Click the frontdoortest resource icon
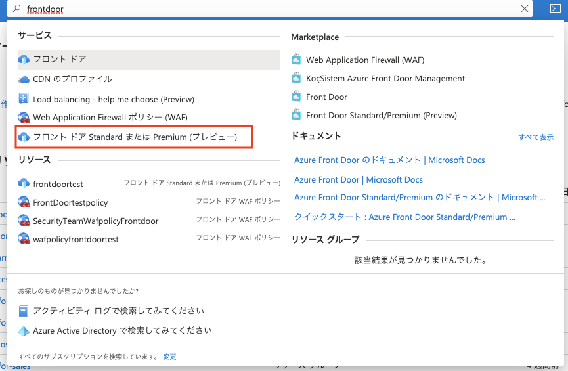Viewport: 568px width, 371px height. [x=24, y=183]
